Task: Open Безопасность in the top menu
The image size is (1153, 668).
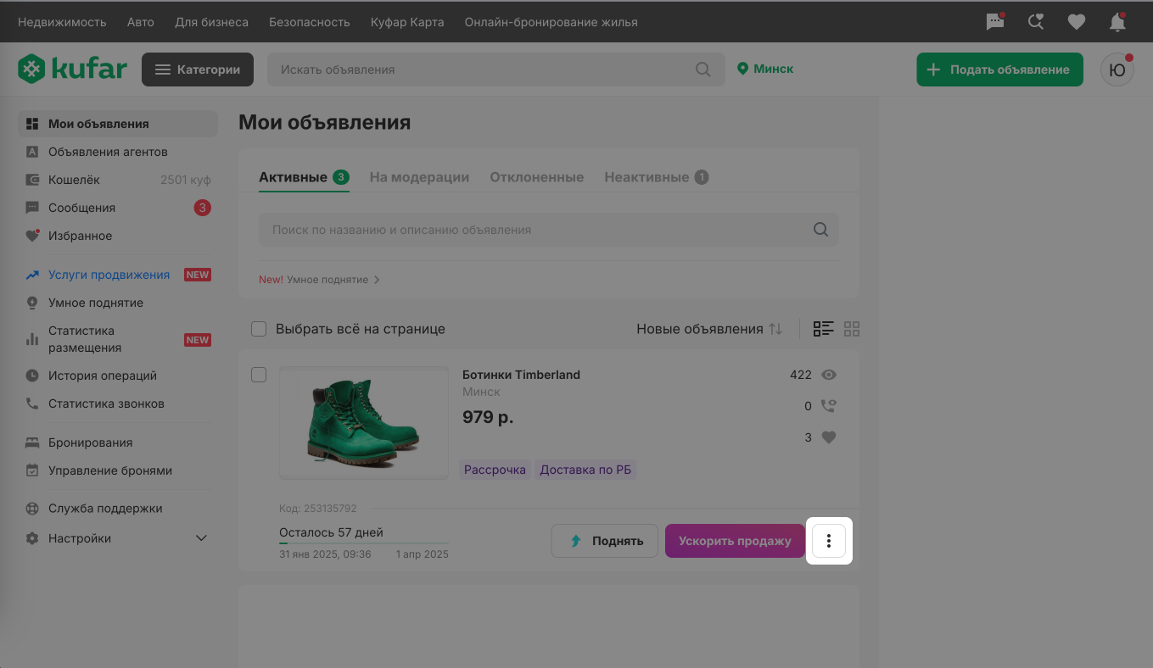Action: (310, 22)
